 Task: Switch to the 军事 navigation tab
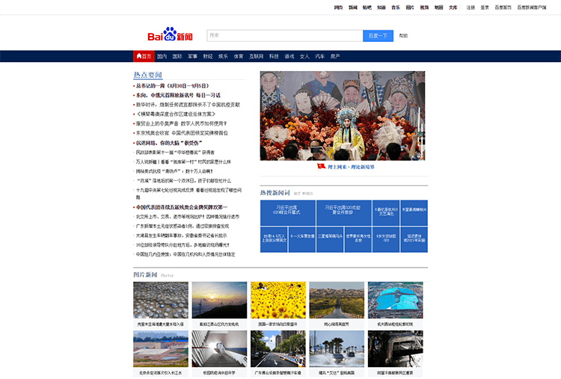coord(192,56)
